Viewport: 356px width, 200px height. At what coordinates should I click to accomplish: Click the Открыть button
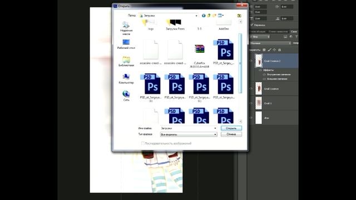click(231, 128)
